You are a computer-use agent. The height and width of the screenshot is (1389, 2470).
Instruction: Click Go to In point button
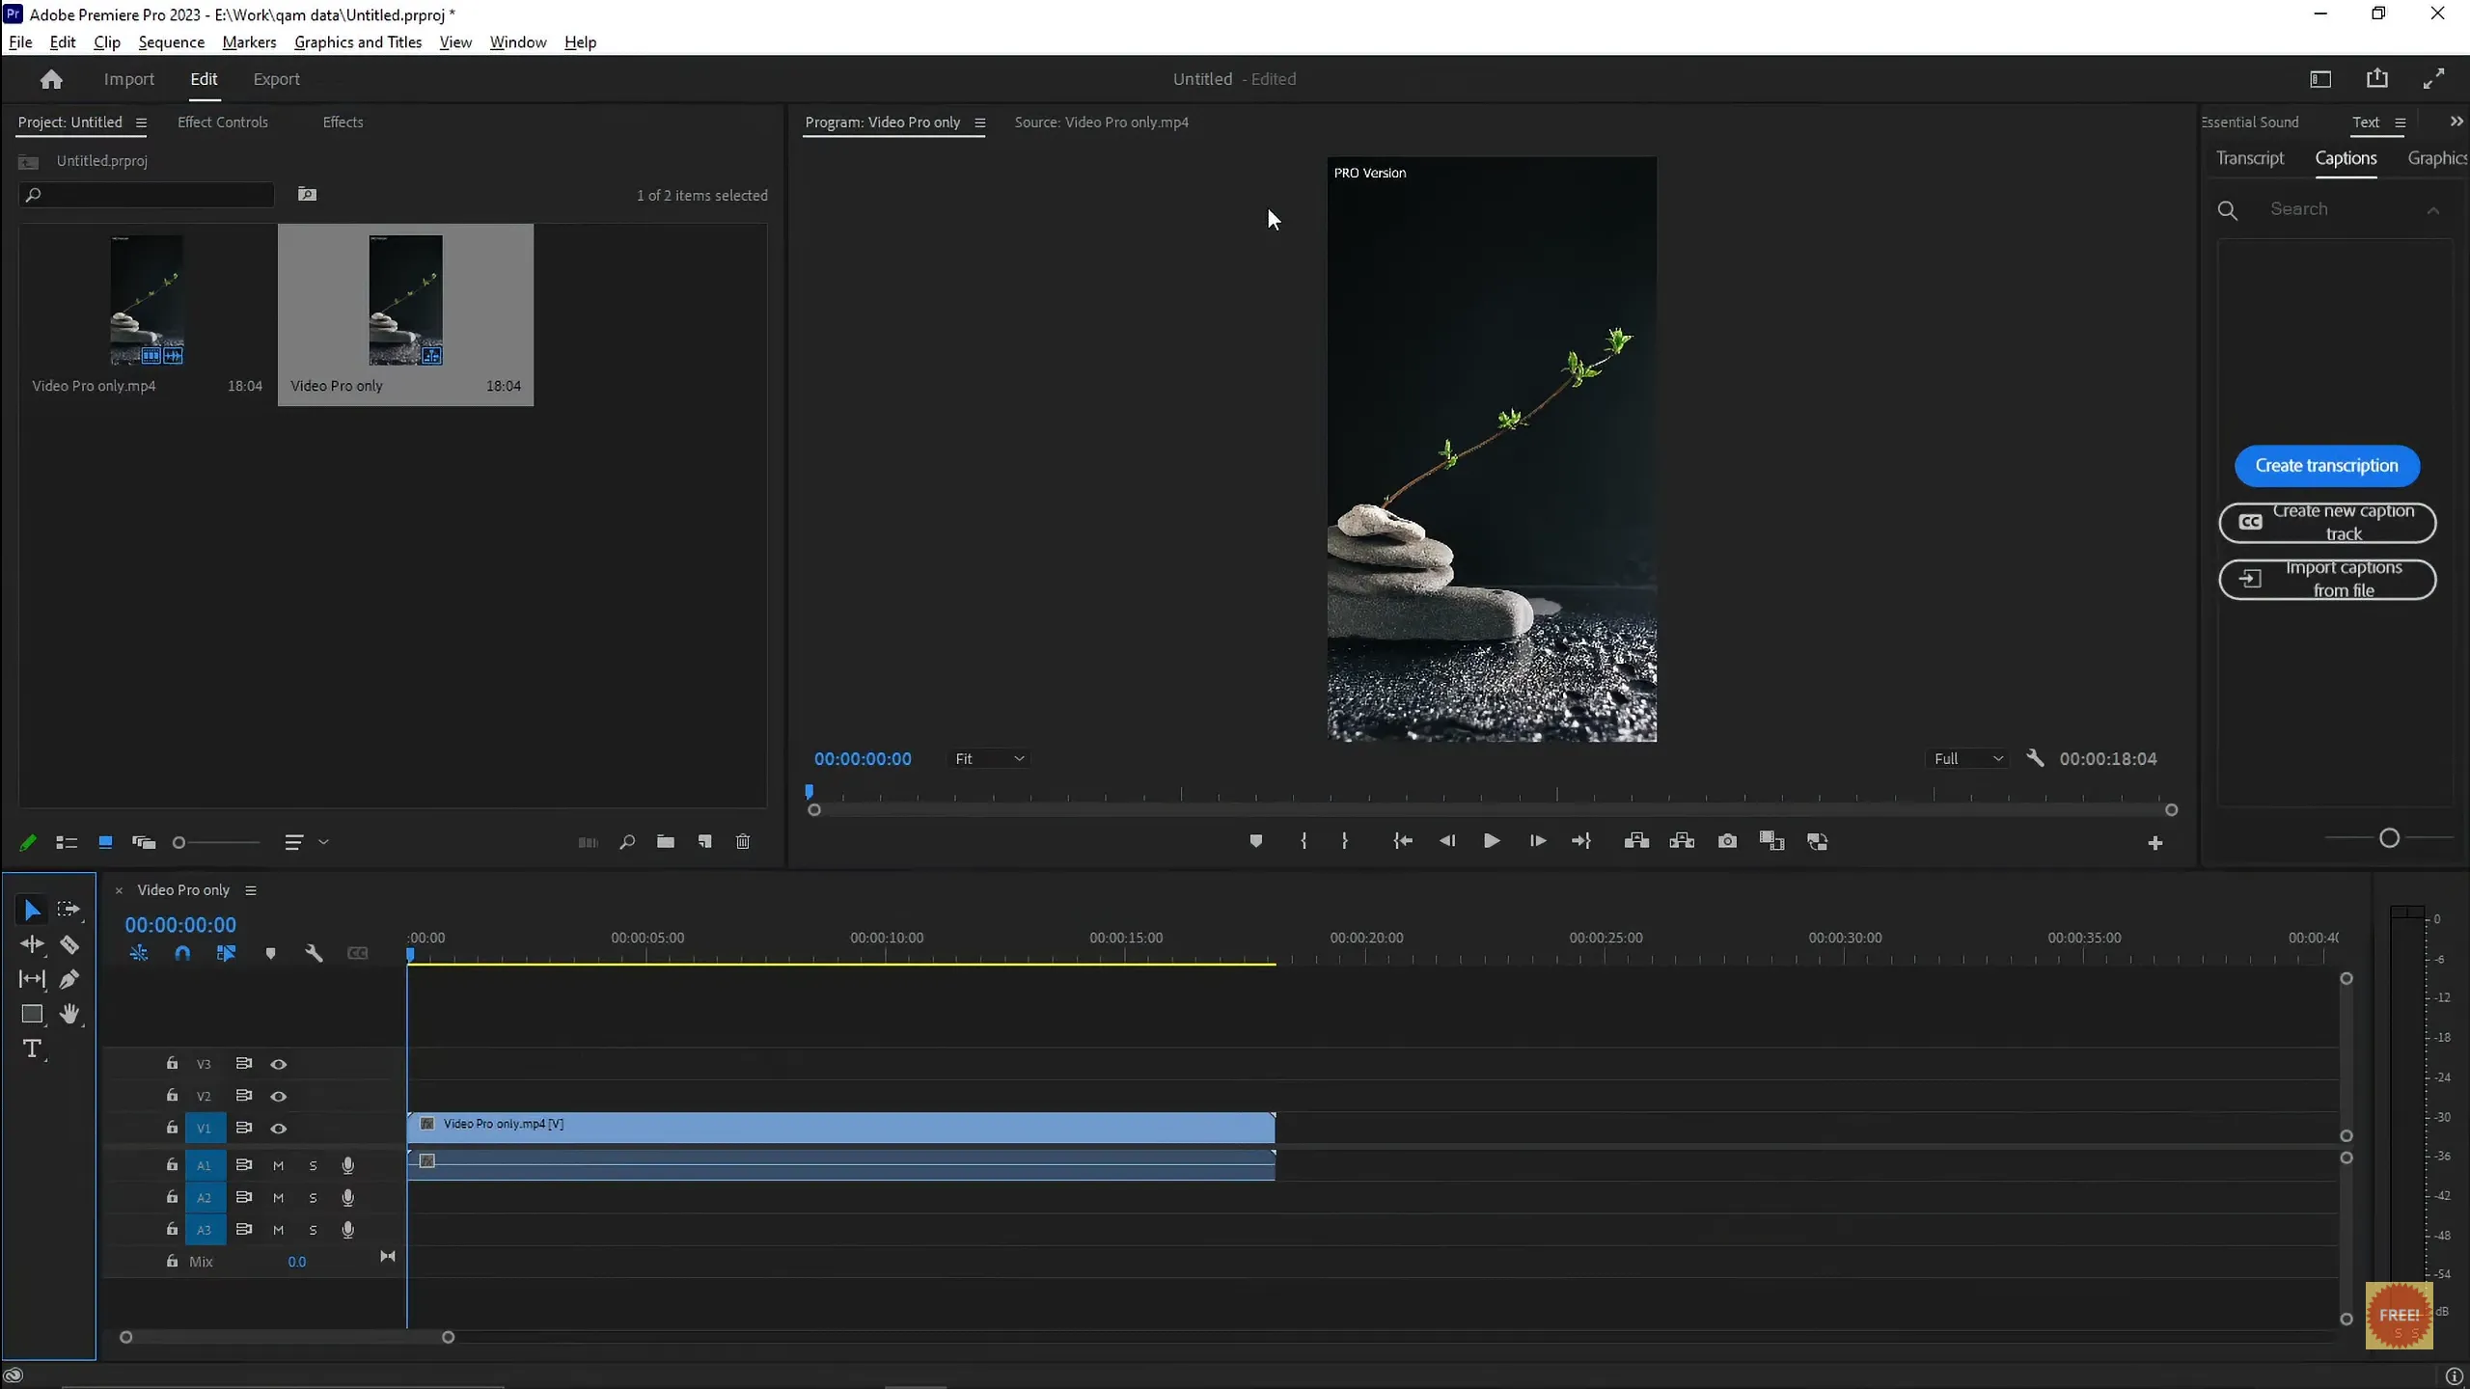click(1403, 841)
